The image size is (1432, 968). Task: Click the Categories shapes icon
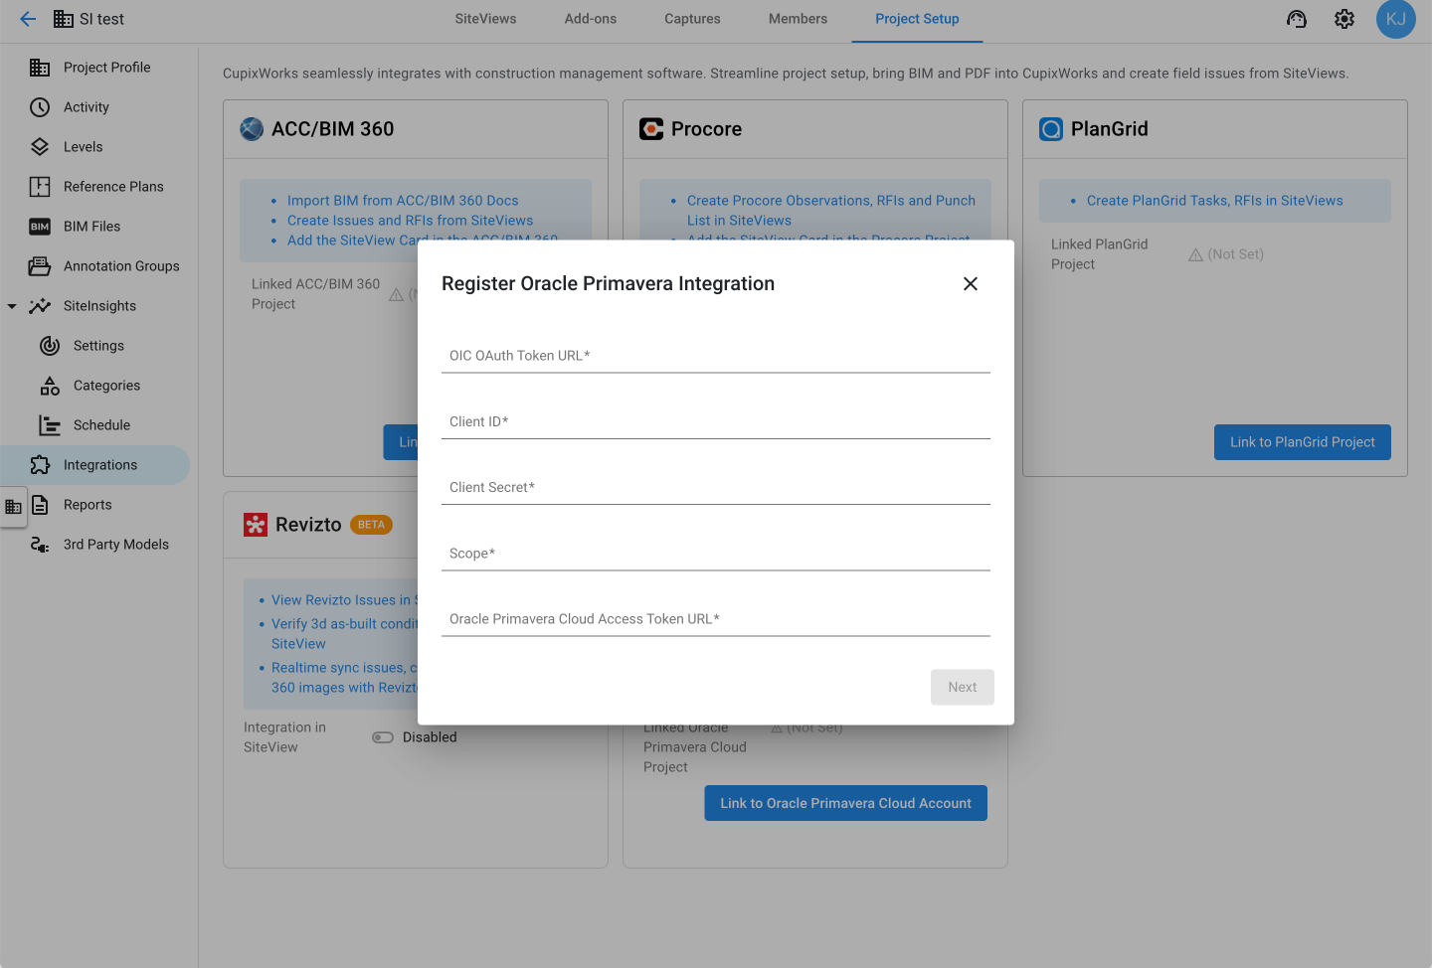(50, 386)
